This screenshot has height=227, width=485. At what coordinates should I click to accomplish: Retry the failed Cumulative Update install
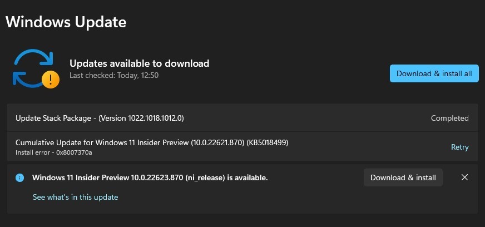pos(459,147)
